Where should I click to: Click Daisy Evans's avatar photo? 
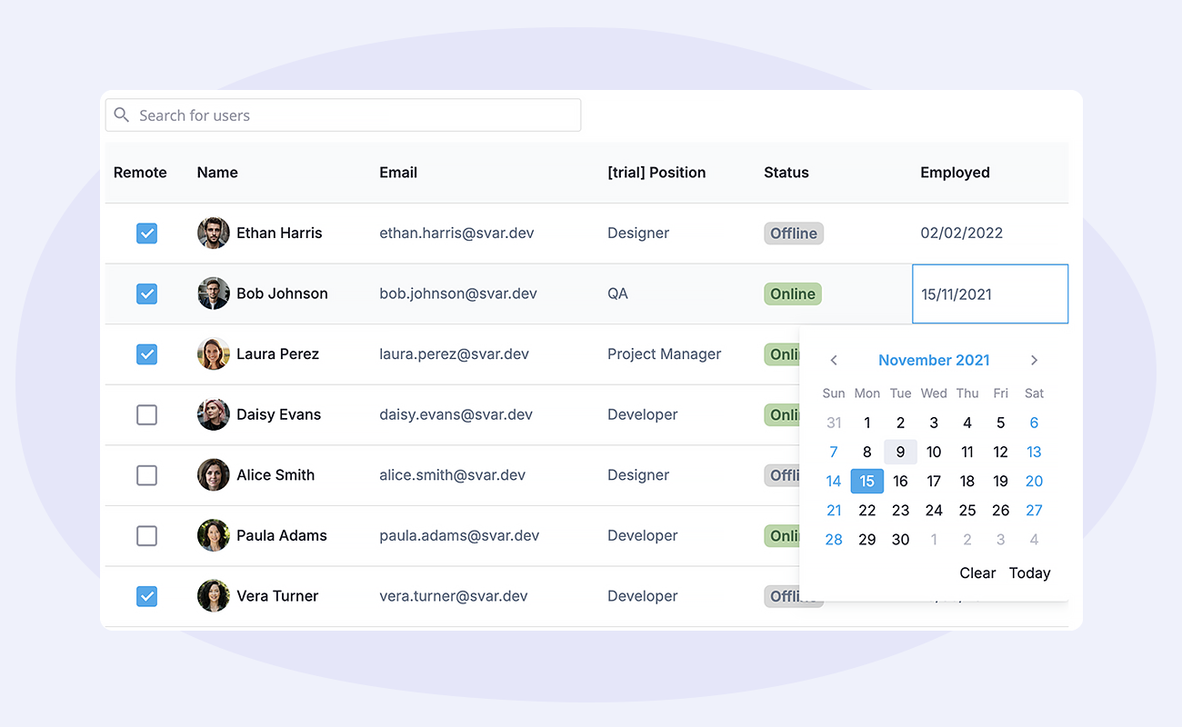214,414
